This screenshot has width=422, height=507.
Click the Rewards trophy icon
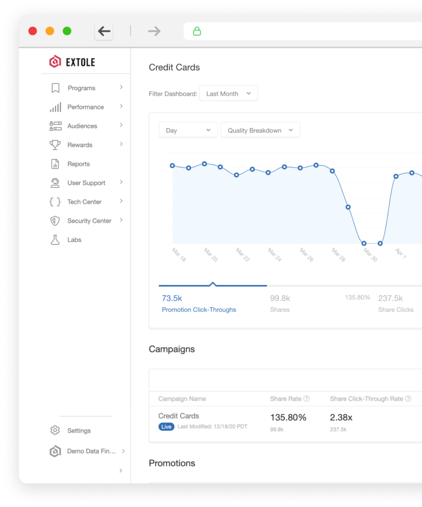point(55,145)
